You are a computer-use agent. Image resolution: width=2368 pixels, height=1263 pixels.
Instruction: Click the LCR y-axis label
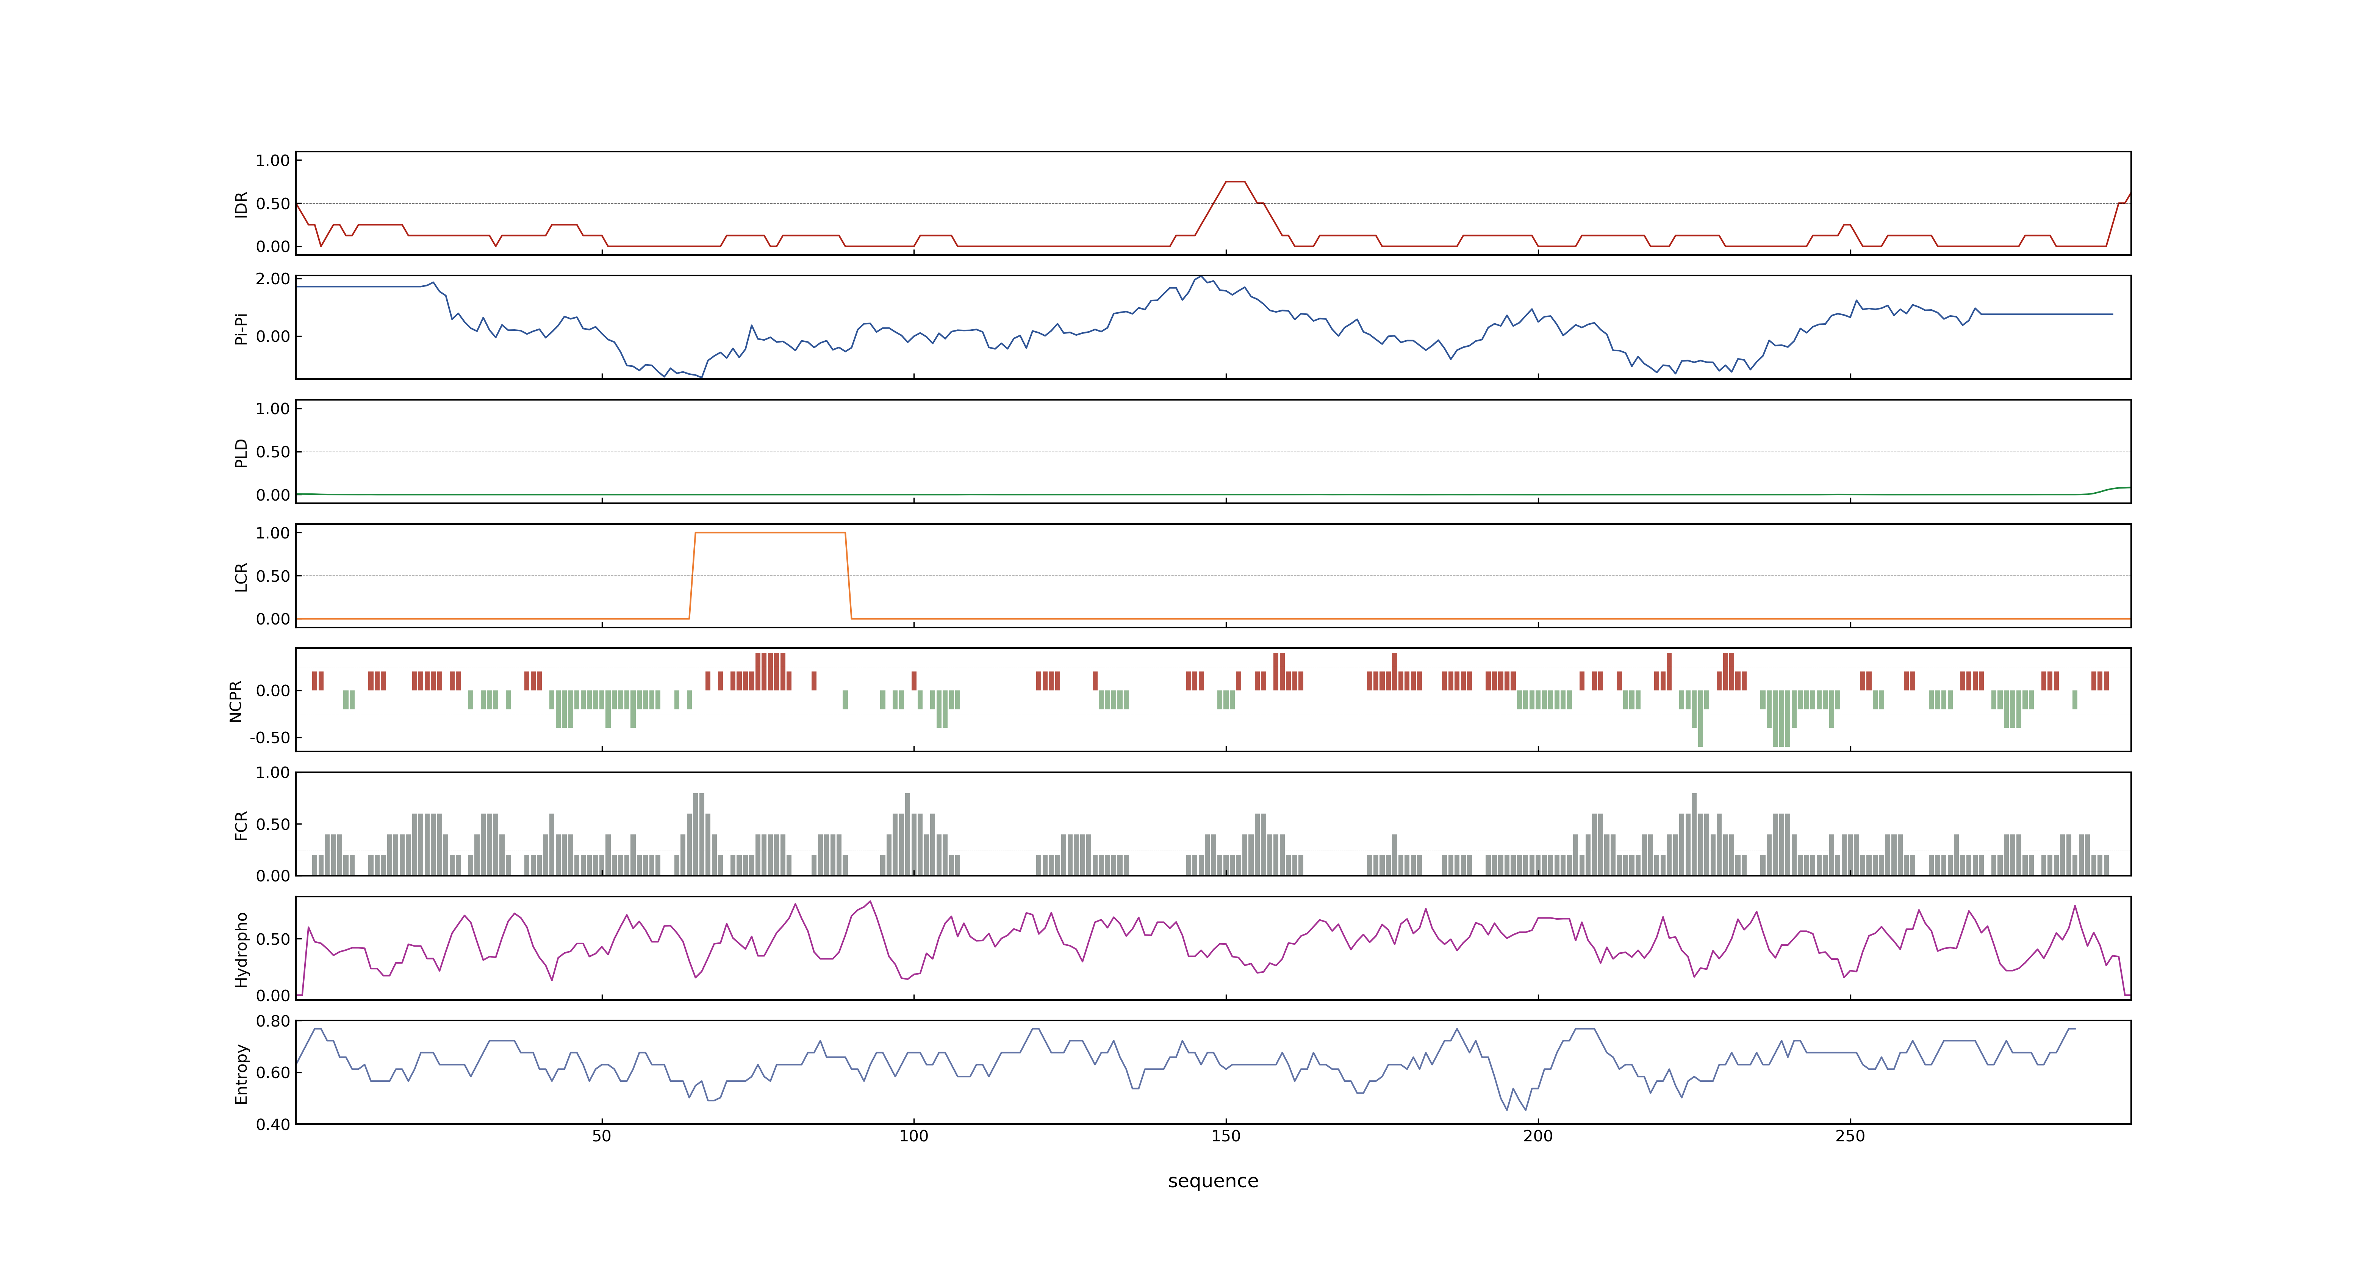click(241, 577)
